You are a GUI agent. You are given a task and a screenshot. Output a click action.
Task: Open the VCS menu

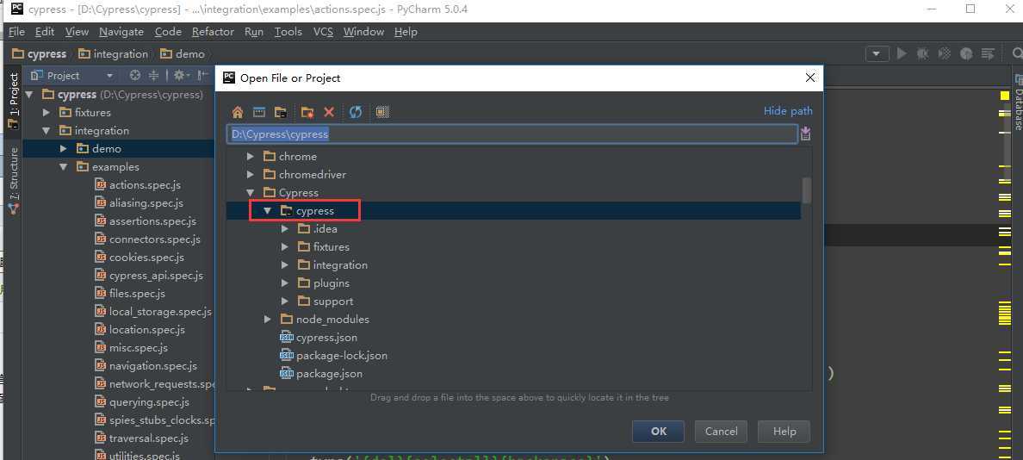point(323,31)
